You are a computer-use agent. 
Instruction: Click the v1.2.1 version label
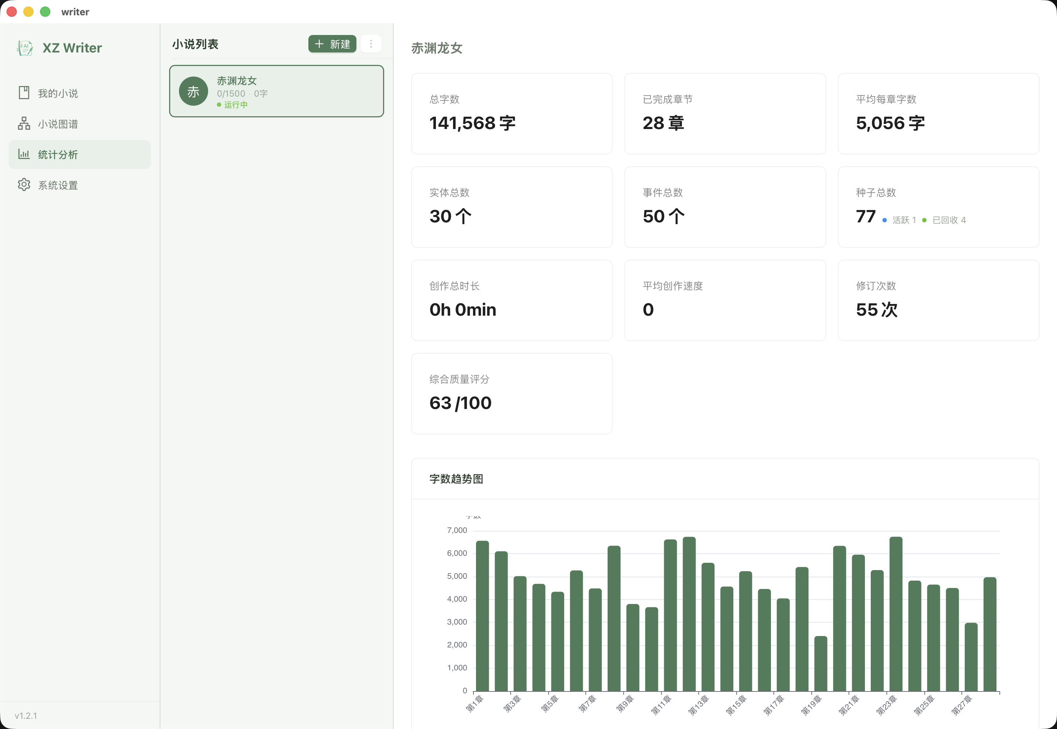[x=26, y=716]
